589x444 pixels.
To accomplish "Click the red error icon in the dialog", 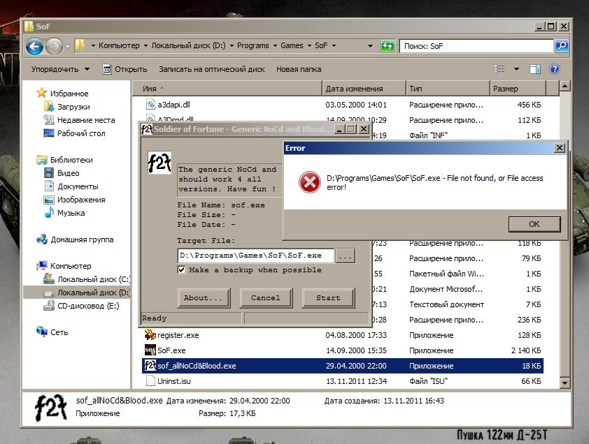I will coord(309,182).
